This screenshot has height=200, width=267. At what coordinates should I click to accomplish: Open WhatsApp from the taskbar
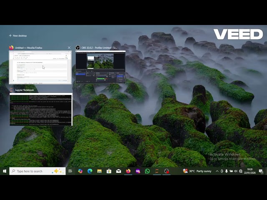pos(147,171)
